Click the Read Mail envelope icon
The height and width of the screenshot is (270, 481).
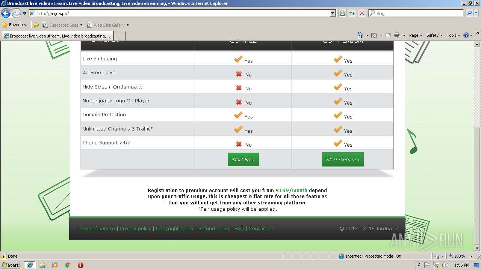coord(388,35)
